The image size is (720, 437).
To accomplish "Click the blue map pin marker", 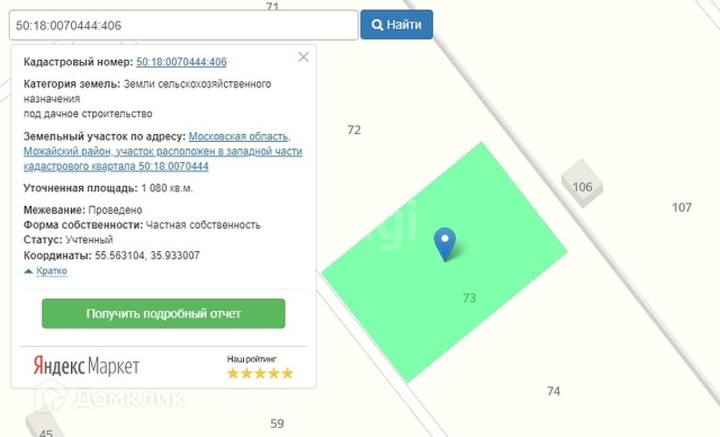I will (444, 244).
